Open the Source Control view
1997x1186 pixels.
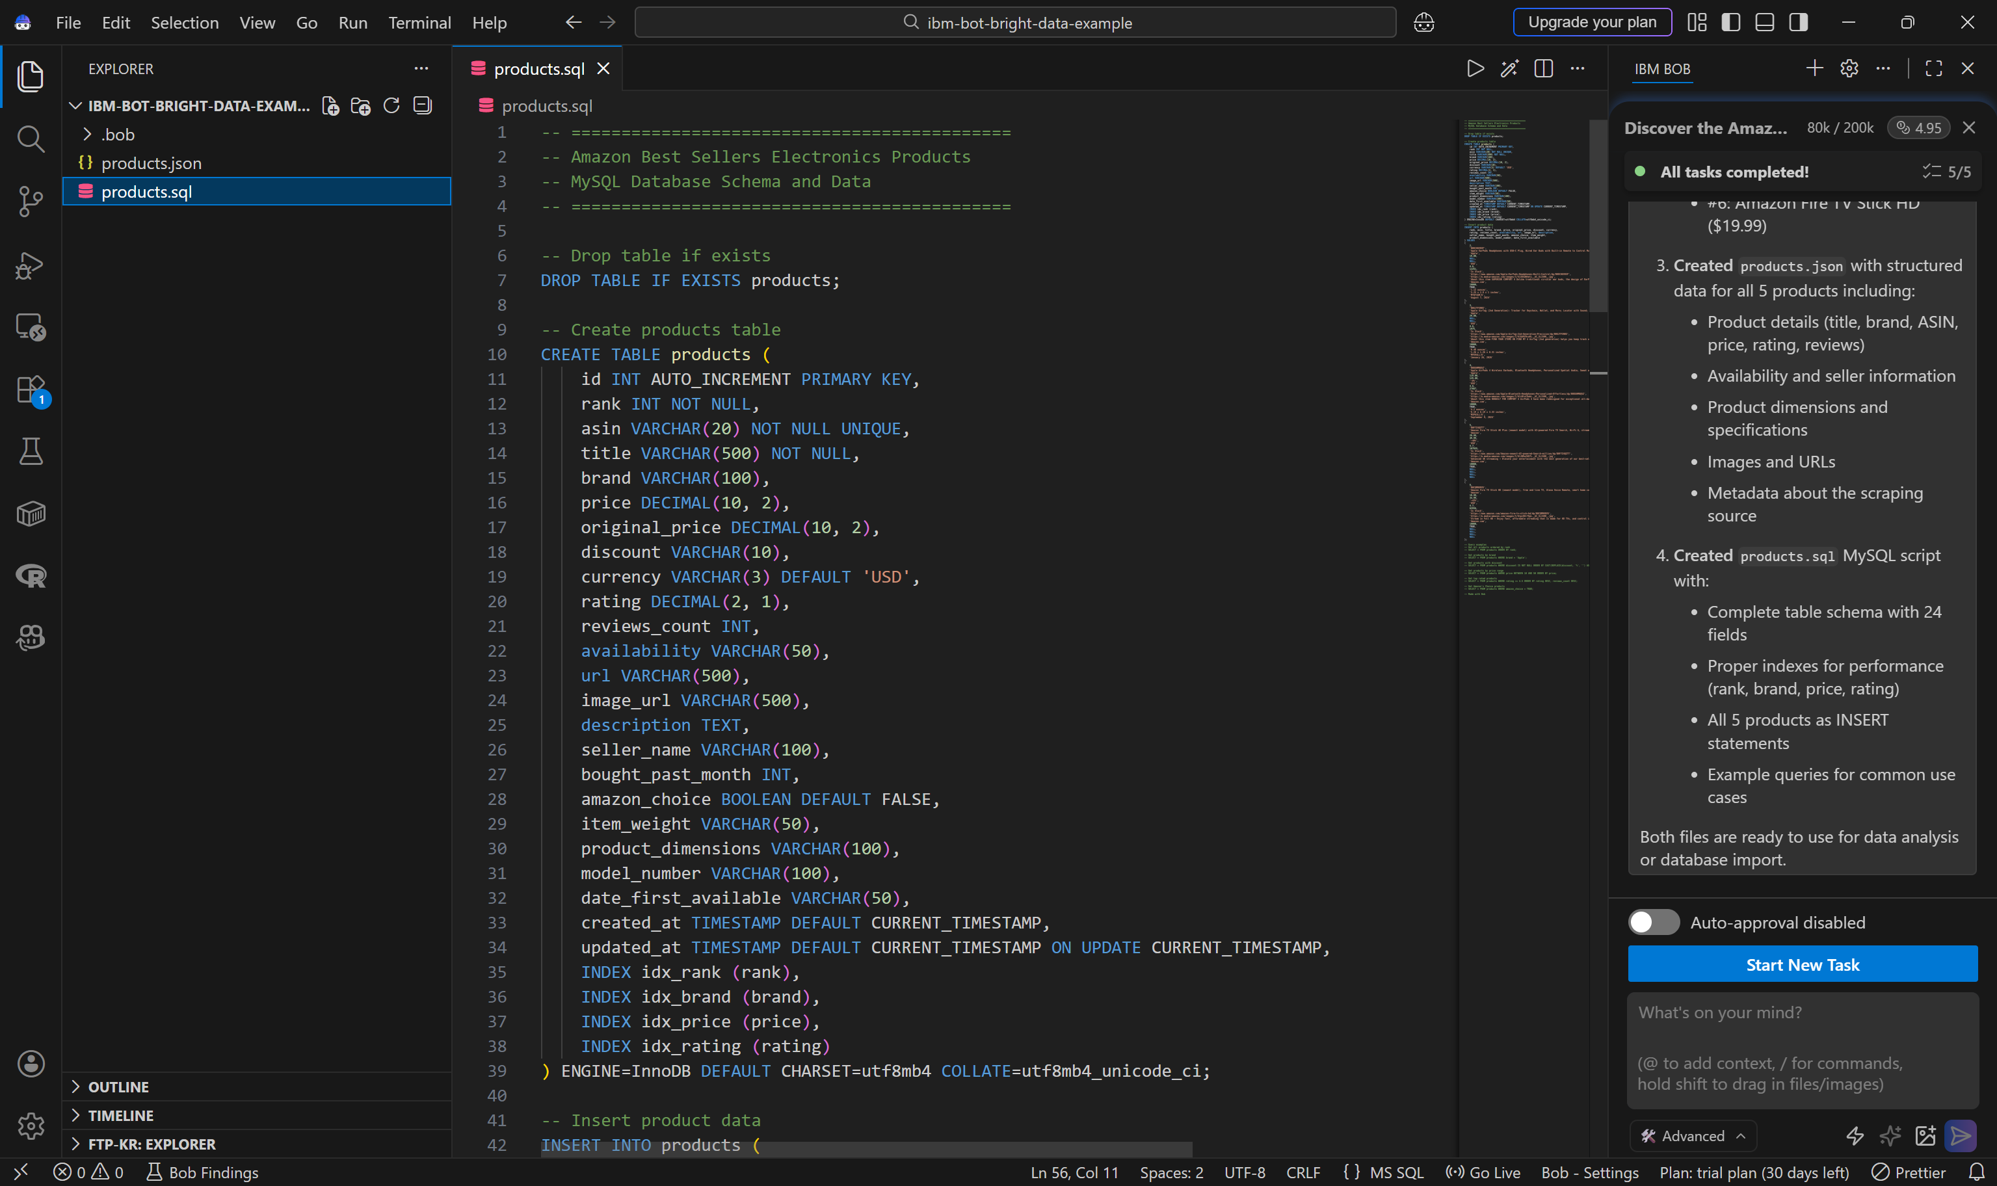31,202
